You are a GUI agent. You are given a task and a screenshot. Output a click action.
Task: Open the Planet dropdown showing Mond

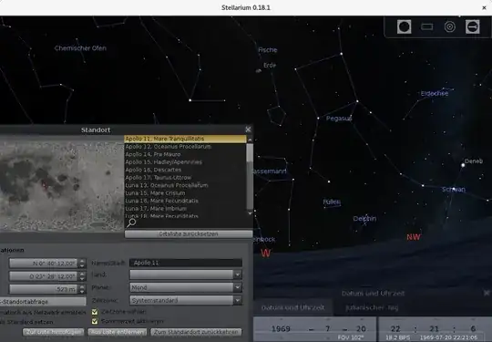pyautogui.click(x=186, y=287)
